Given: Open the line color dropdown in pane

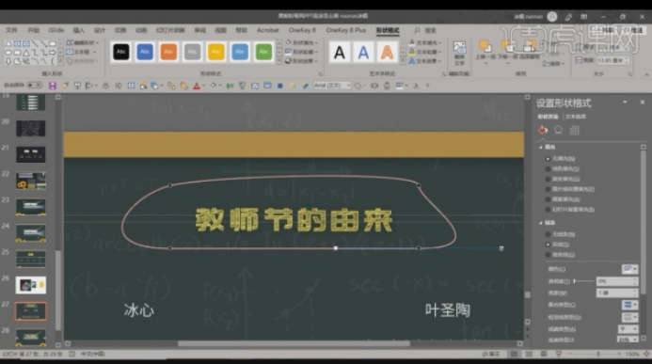Looking at the screenshot, I should (x=630, y=269).
